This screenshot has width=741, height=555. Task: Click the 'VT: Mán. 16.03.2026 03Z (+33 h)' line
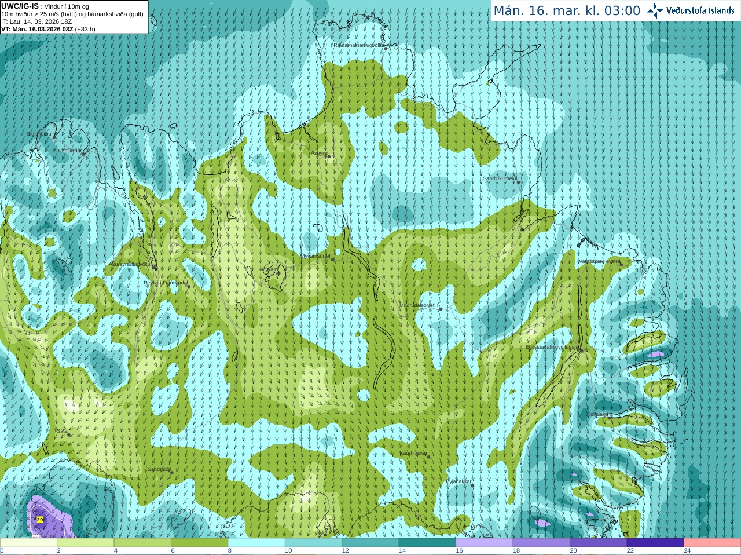(48, 29)
